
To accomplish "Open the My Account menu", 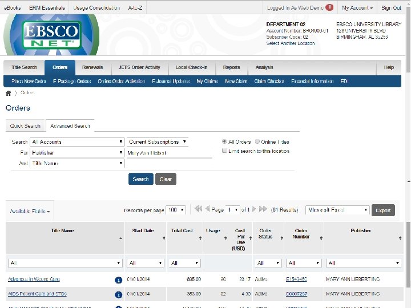I will click(x=357, y=8).
